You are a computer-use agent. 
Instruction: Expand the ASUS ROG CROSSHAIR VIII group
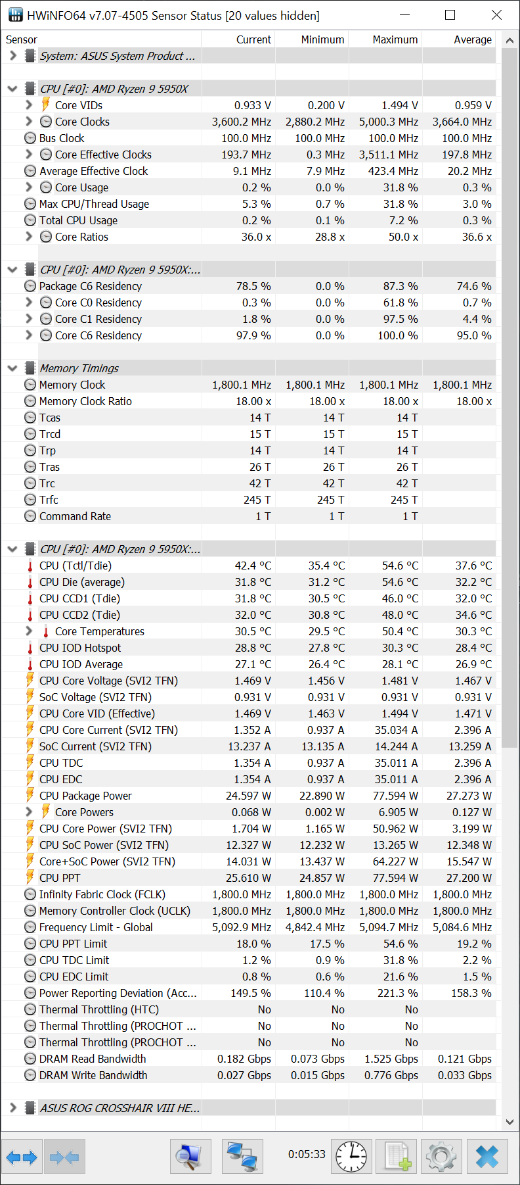12,1108
